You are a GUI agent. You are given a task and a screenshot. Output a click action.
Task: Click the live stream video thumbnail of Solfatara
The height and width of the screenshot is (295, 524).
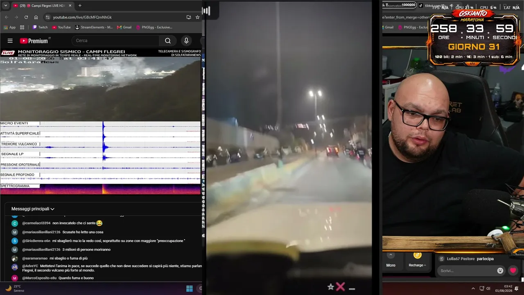100,88
